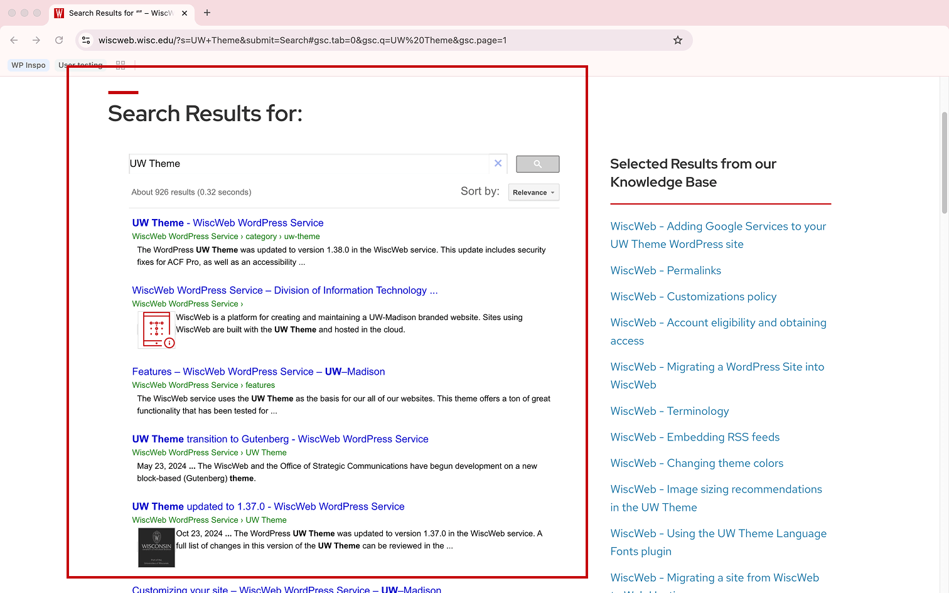Click in the UW Theme search input field
The width and height of the screenshot is (949, 593).
tap(308, 164)
